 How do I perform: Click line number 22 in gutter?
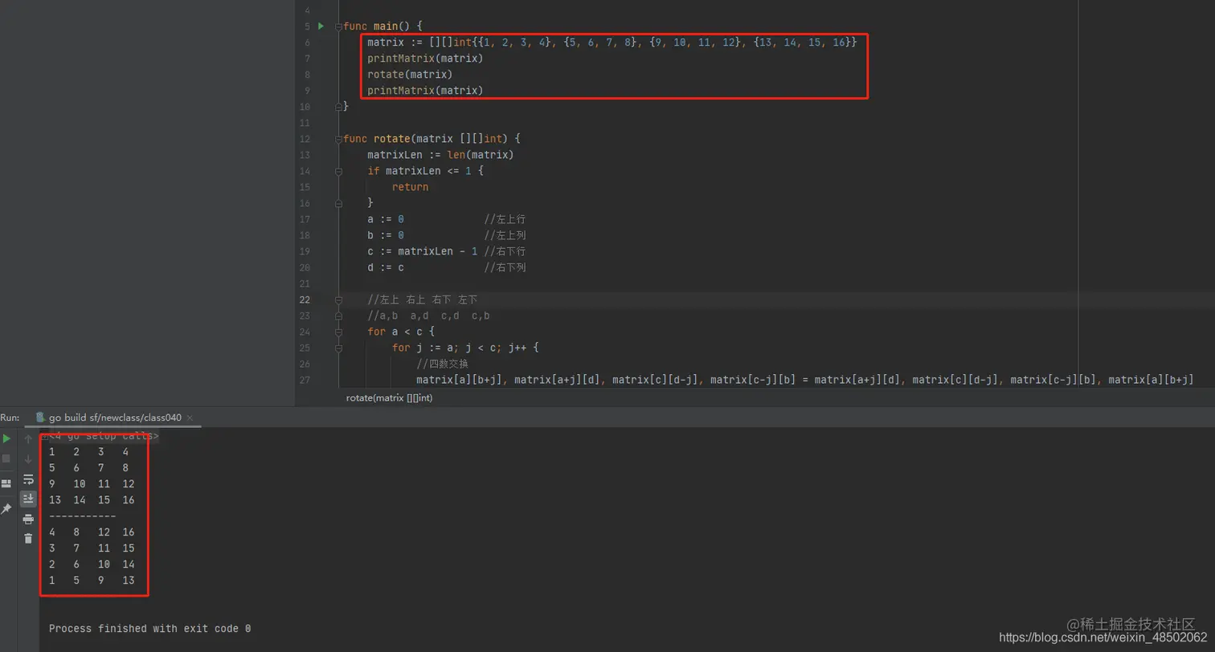(x=305, y=300)
